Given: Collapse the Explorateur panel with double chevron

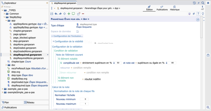Looking at the screenshot, I should 47,3.
